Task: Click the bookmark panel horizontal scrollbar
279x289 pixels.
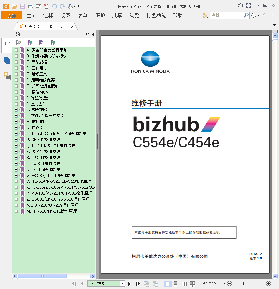Action: tap(42, 276)
